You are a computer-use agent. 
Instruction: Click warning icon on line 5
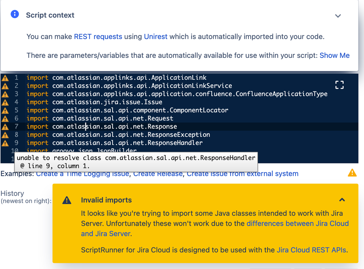point(5,110)
